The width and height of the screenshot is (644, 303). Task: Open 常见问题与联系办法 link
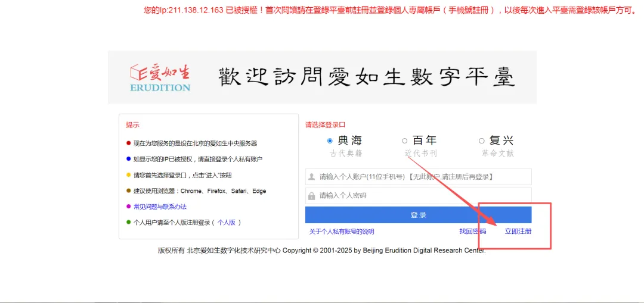click(160, 207)
